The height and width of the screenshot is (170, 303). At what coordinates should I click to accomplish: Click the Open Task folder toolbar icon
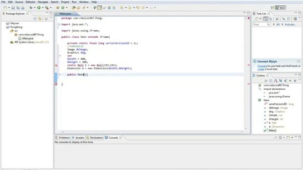tap(79, 8)
